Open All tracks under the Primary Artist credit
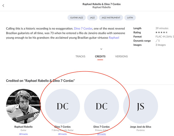This screenshot has height=136, width=174. [x=101, y=134]
